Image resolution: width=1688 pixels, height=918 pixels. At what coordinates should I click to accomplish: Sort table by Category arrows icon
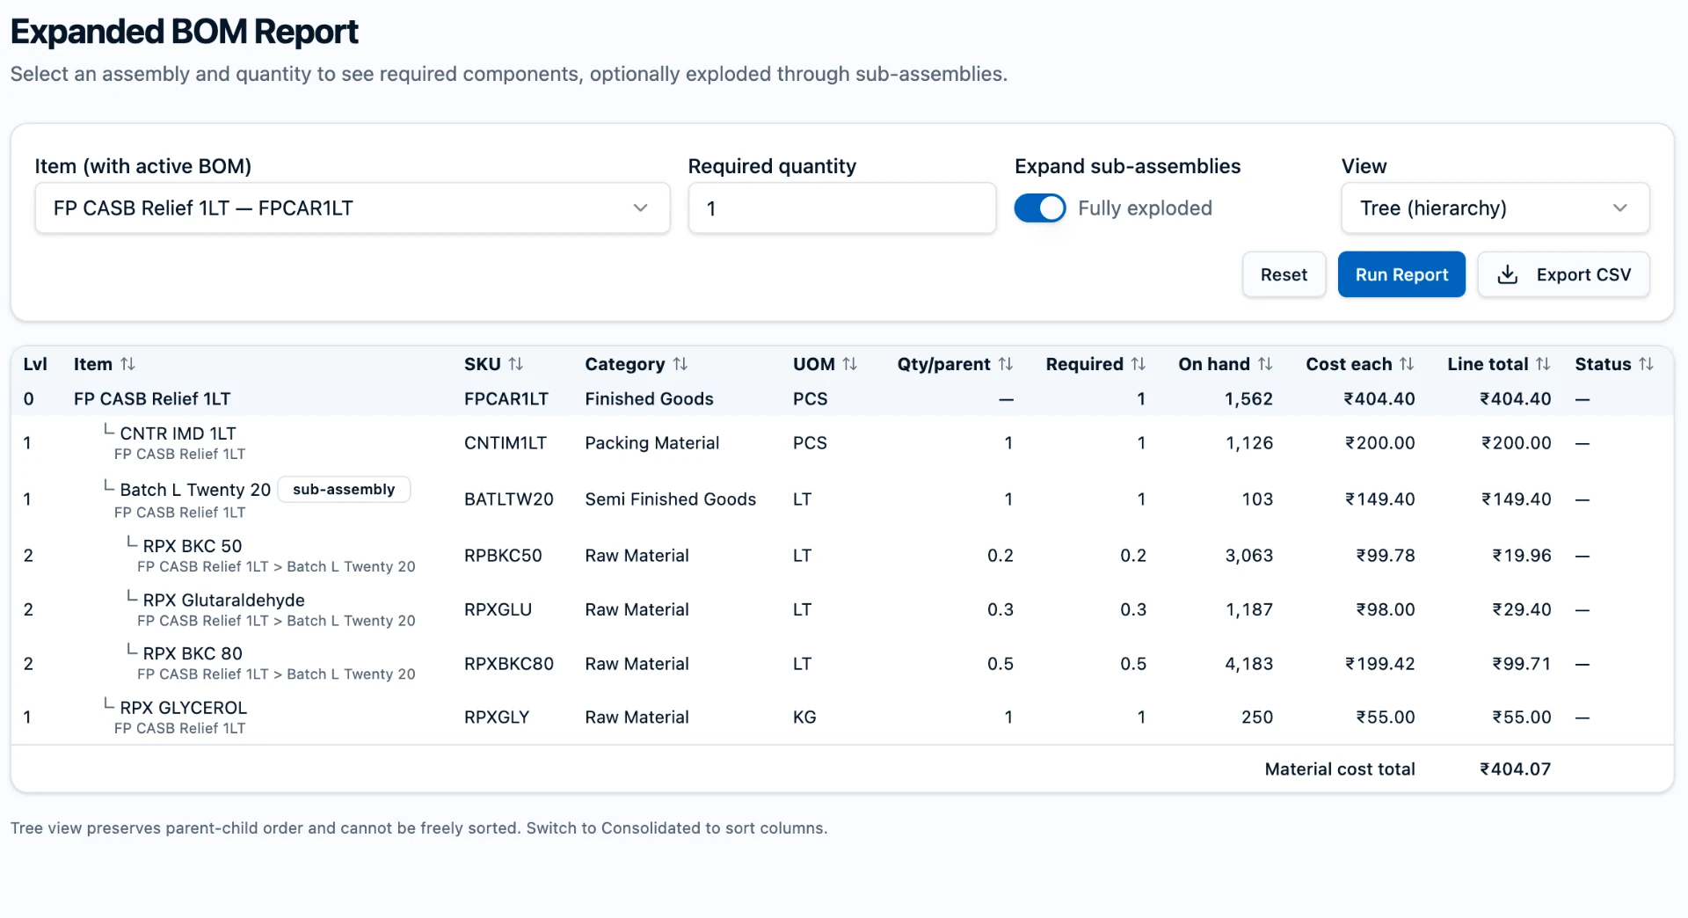tap(680, 364)
